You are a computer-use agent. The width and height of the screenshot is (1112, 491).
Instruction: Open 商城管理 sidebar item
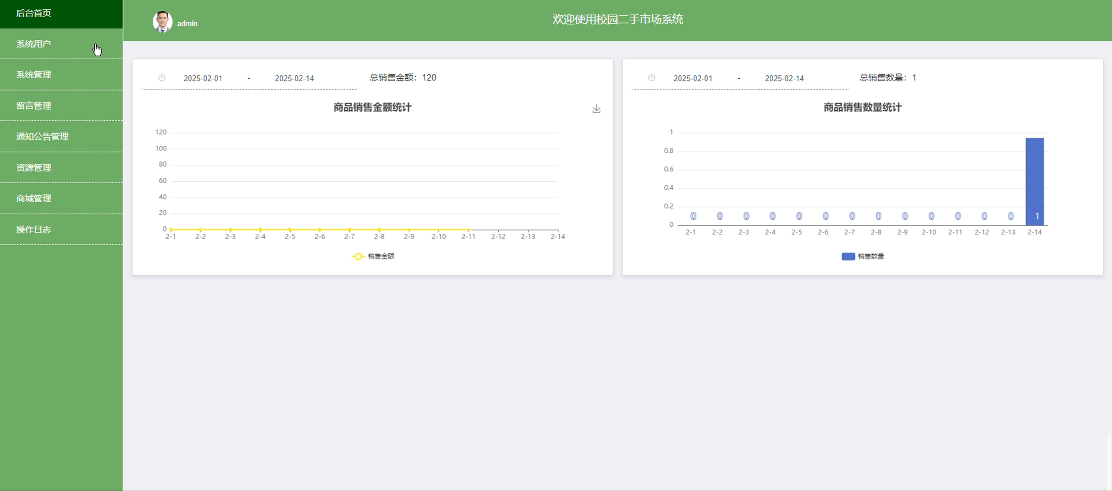click(34, 199)
